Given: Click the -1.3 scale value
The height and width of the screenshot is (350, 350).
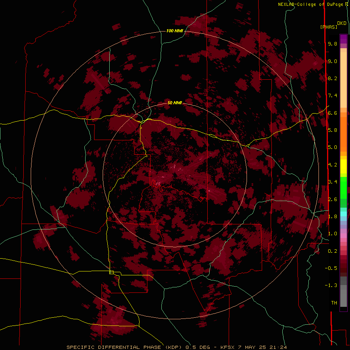Looking at the screenshot, I should click(331, 285).
